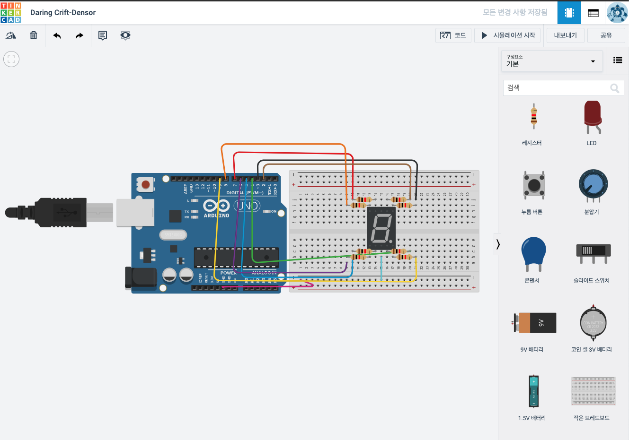The width and height of the screenshot is (629, 440).
Task: Click the search magnifier icon
Action: [614, 88]
